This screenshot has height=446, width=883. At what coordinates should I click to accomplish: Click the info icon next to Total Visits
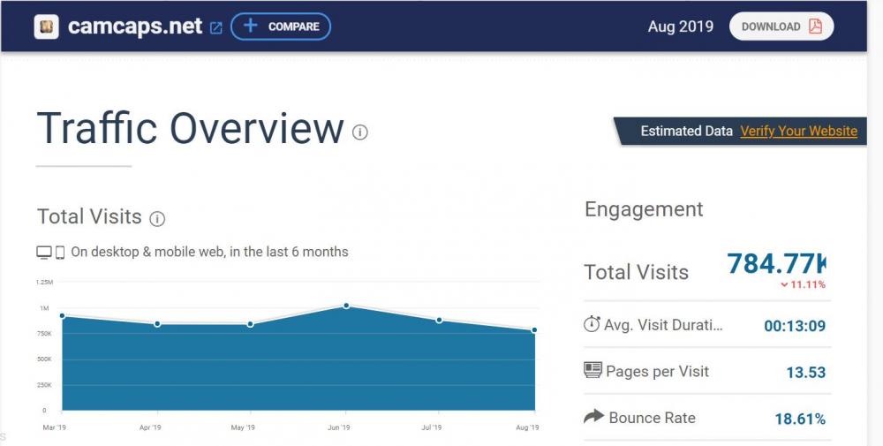157,218
